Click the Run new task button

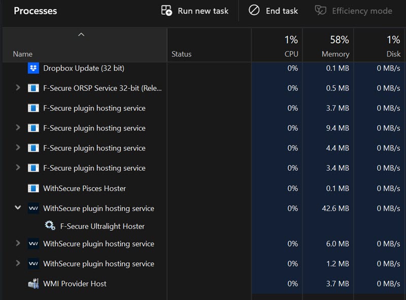pyautogui.click(x=195, y=11)
